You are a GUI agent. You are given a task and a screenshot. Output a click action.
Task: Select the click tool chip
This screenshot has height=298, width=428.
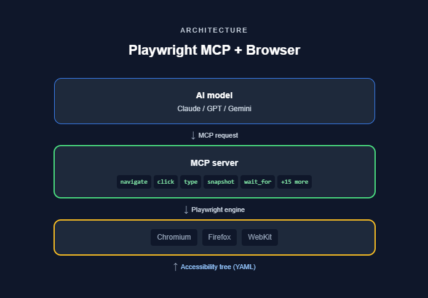pyautogui.click(x=166, y=182)
